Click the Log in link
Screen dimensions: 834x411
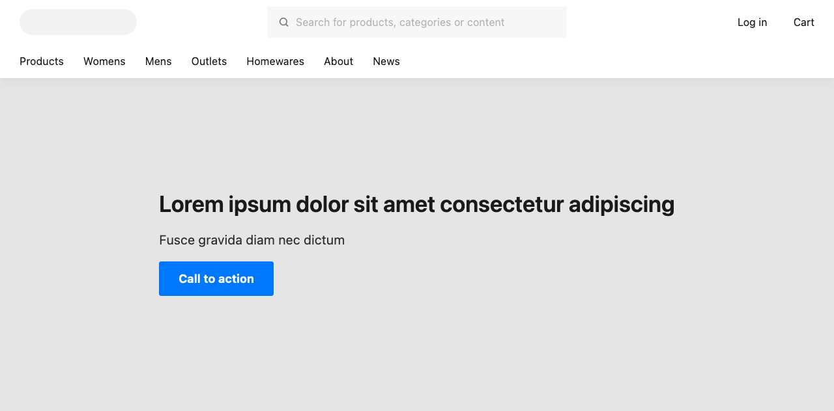coord(752,22)
